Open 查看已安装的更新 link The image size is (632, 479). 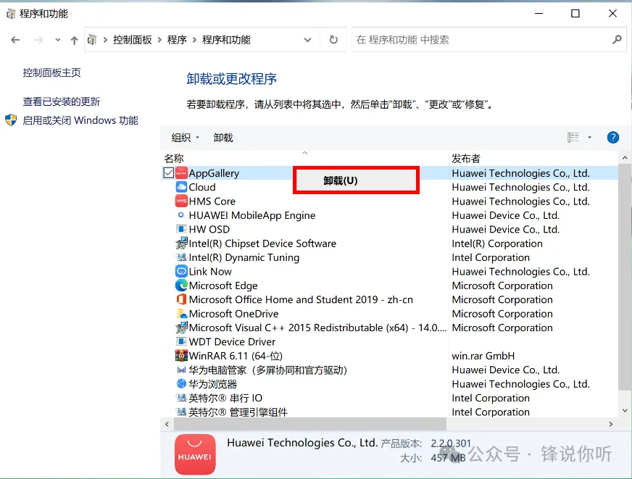[x=62, y=101]
